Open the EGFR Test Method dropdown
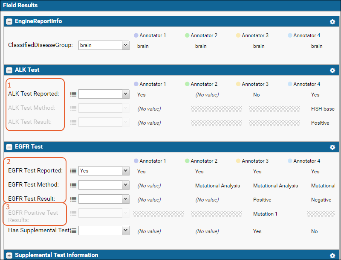Screen dimensions: 341x260 104,185
